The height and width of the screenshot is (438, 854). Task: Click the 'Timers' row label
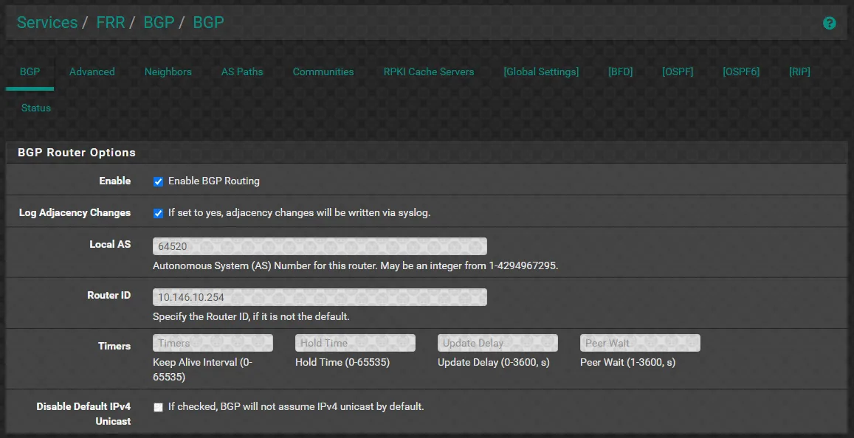point(114,346)
